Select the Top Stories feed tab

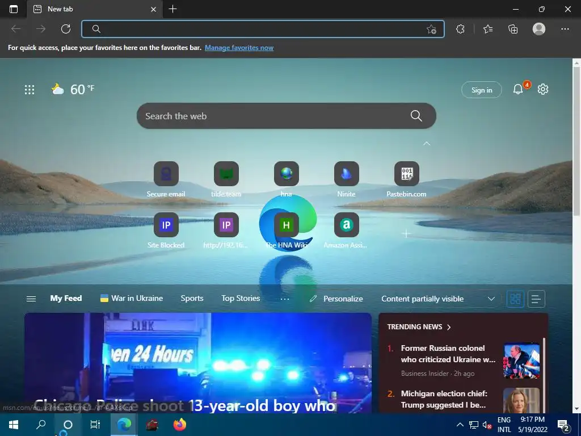tap(241, 299)
